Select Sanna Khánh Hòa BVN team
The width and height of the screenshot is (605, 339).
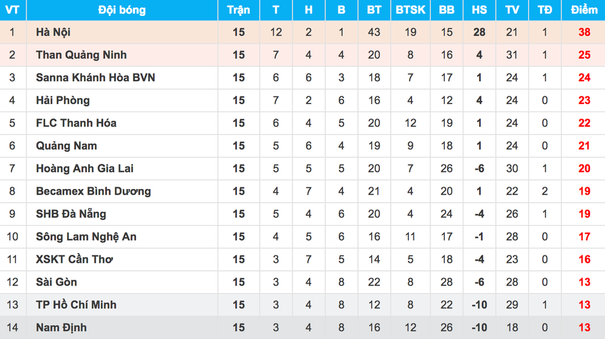coord(96,78)
